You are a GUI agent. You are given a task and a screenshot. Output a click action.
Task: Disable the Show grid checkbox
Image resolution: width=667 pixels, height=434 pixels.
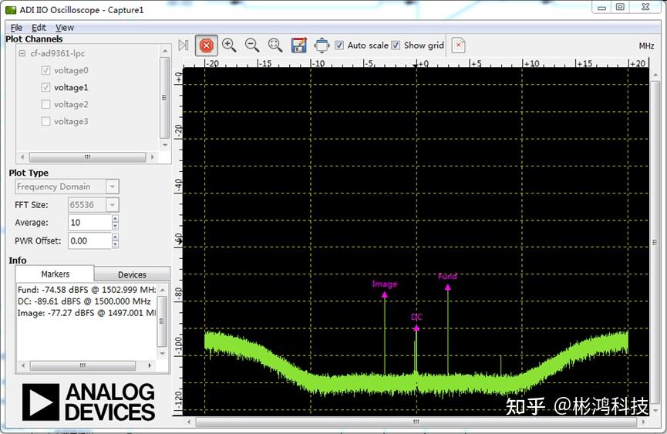396,45
